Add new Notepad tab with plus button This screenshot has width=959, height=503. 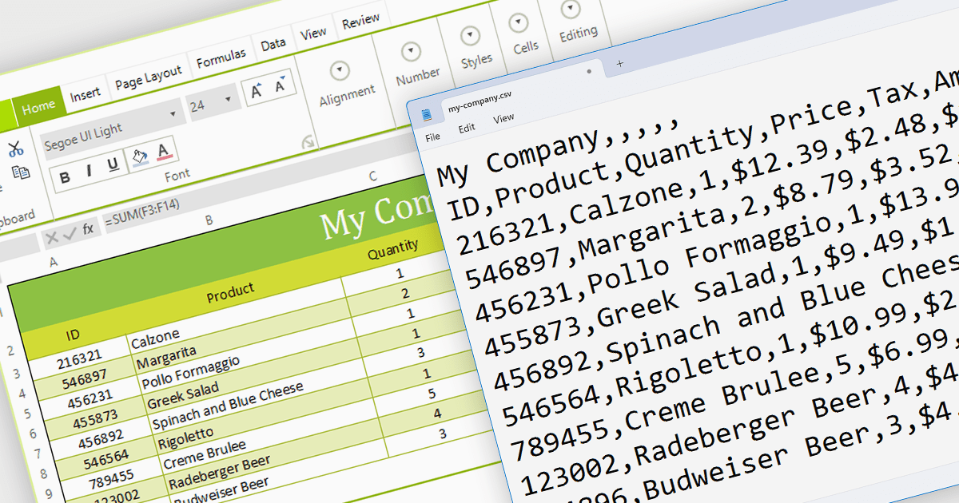click(620, 64)
